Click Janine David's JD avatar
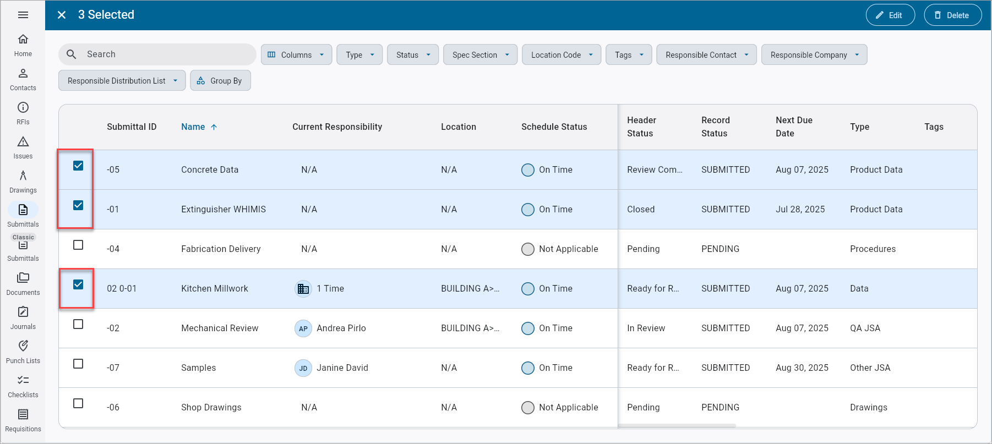 pos(303,368)
